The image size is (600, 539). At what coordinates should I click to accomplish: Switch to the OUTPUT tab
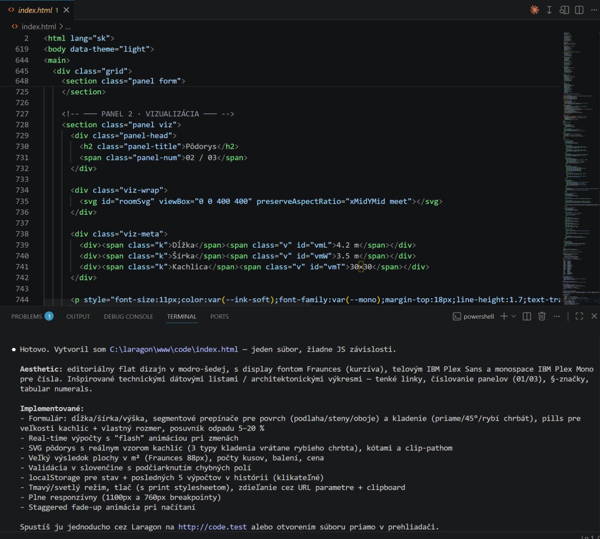click(78, 316)
